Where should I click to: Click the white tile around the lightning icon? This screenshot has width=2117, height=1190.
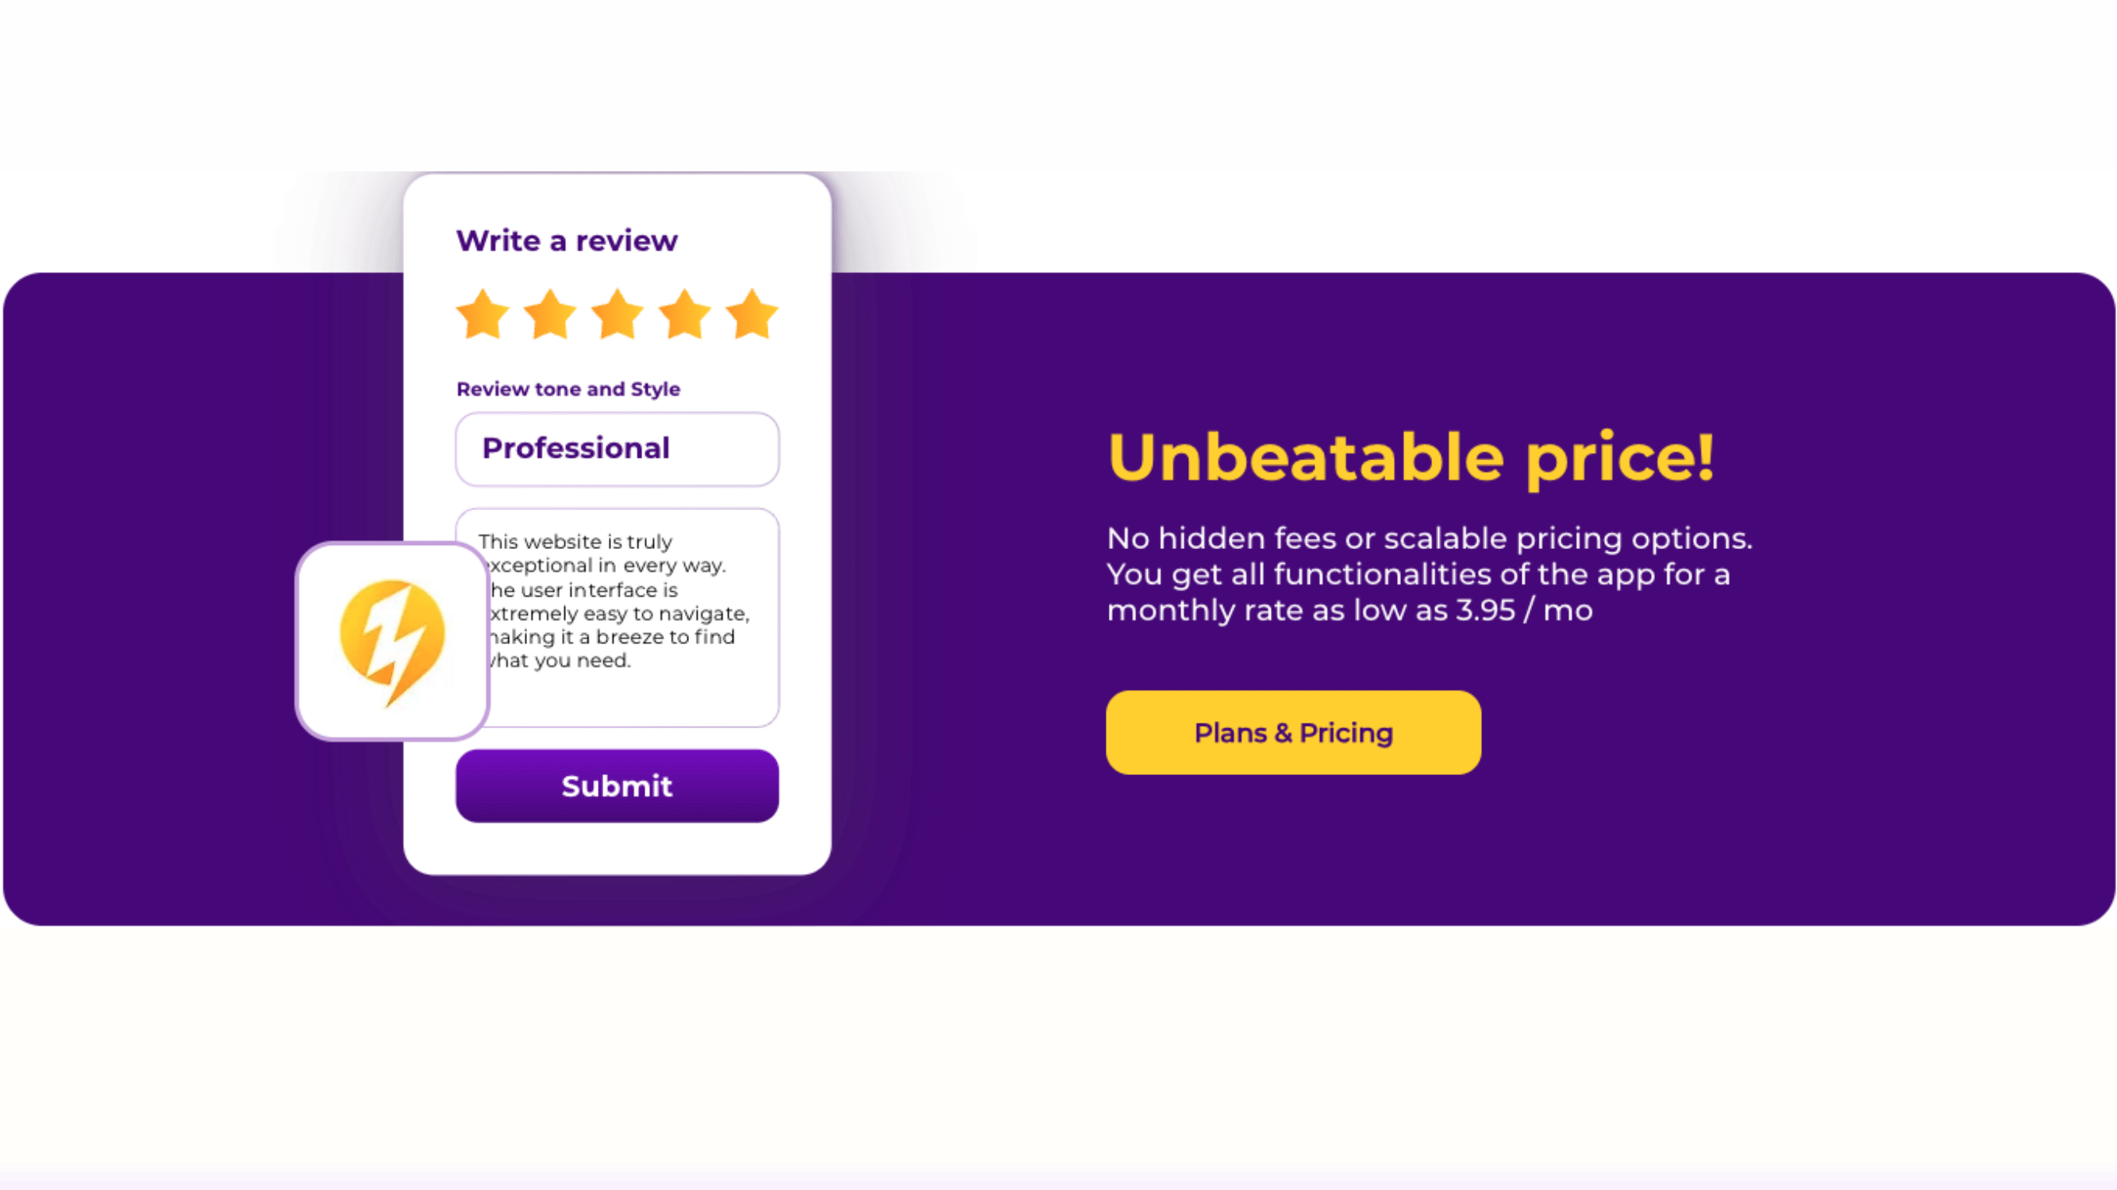393,641
